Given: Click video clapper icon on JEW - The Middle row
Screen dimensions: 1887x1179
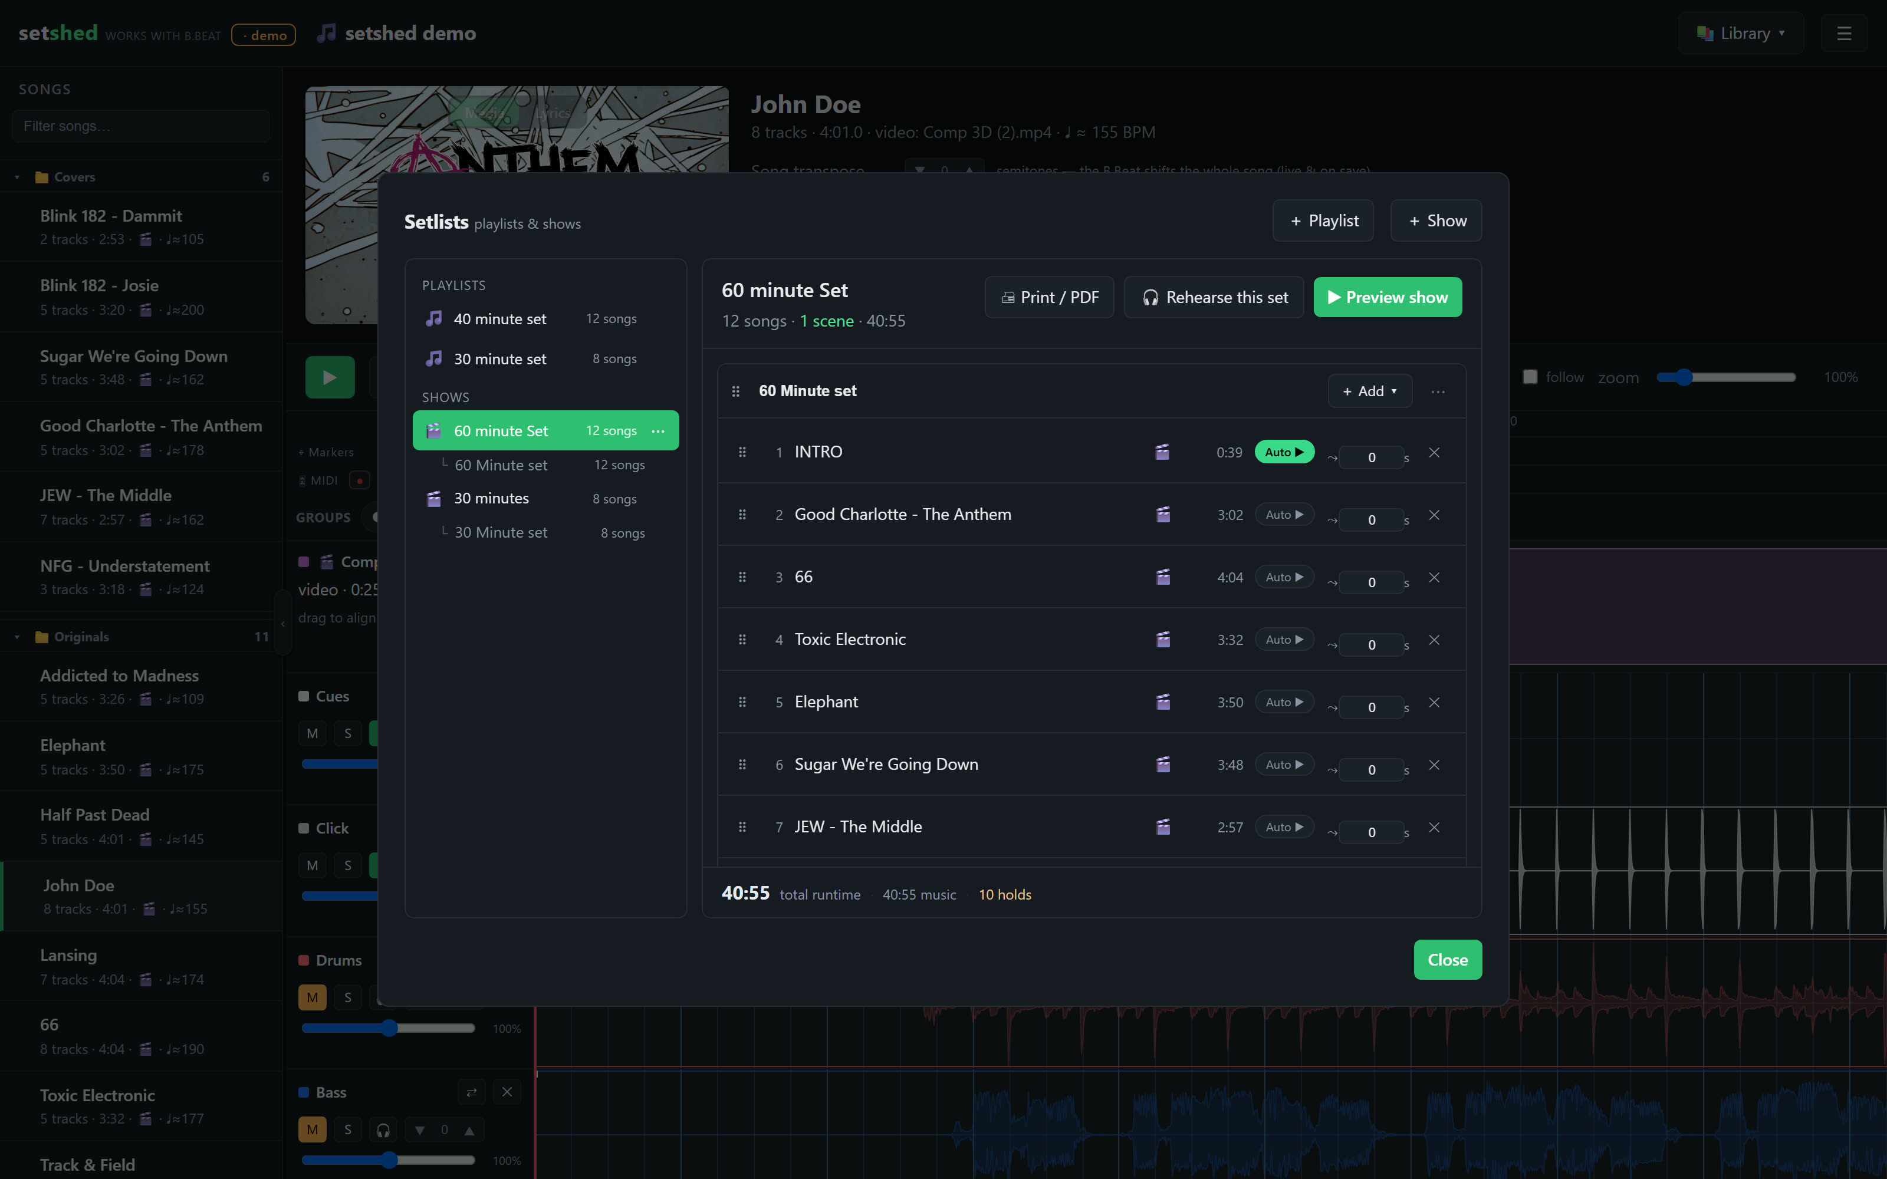Looking at the screenshot, I should [1163, 826].
